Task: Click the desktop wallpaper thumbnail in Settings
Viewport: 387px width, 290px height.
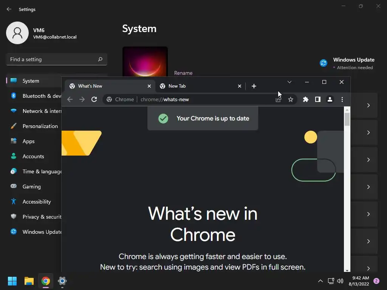Action: [145, 62]
